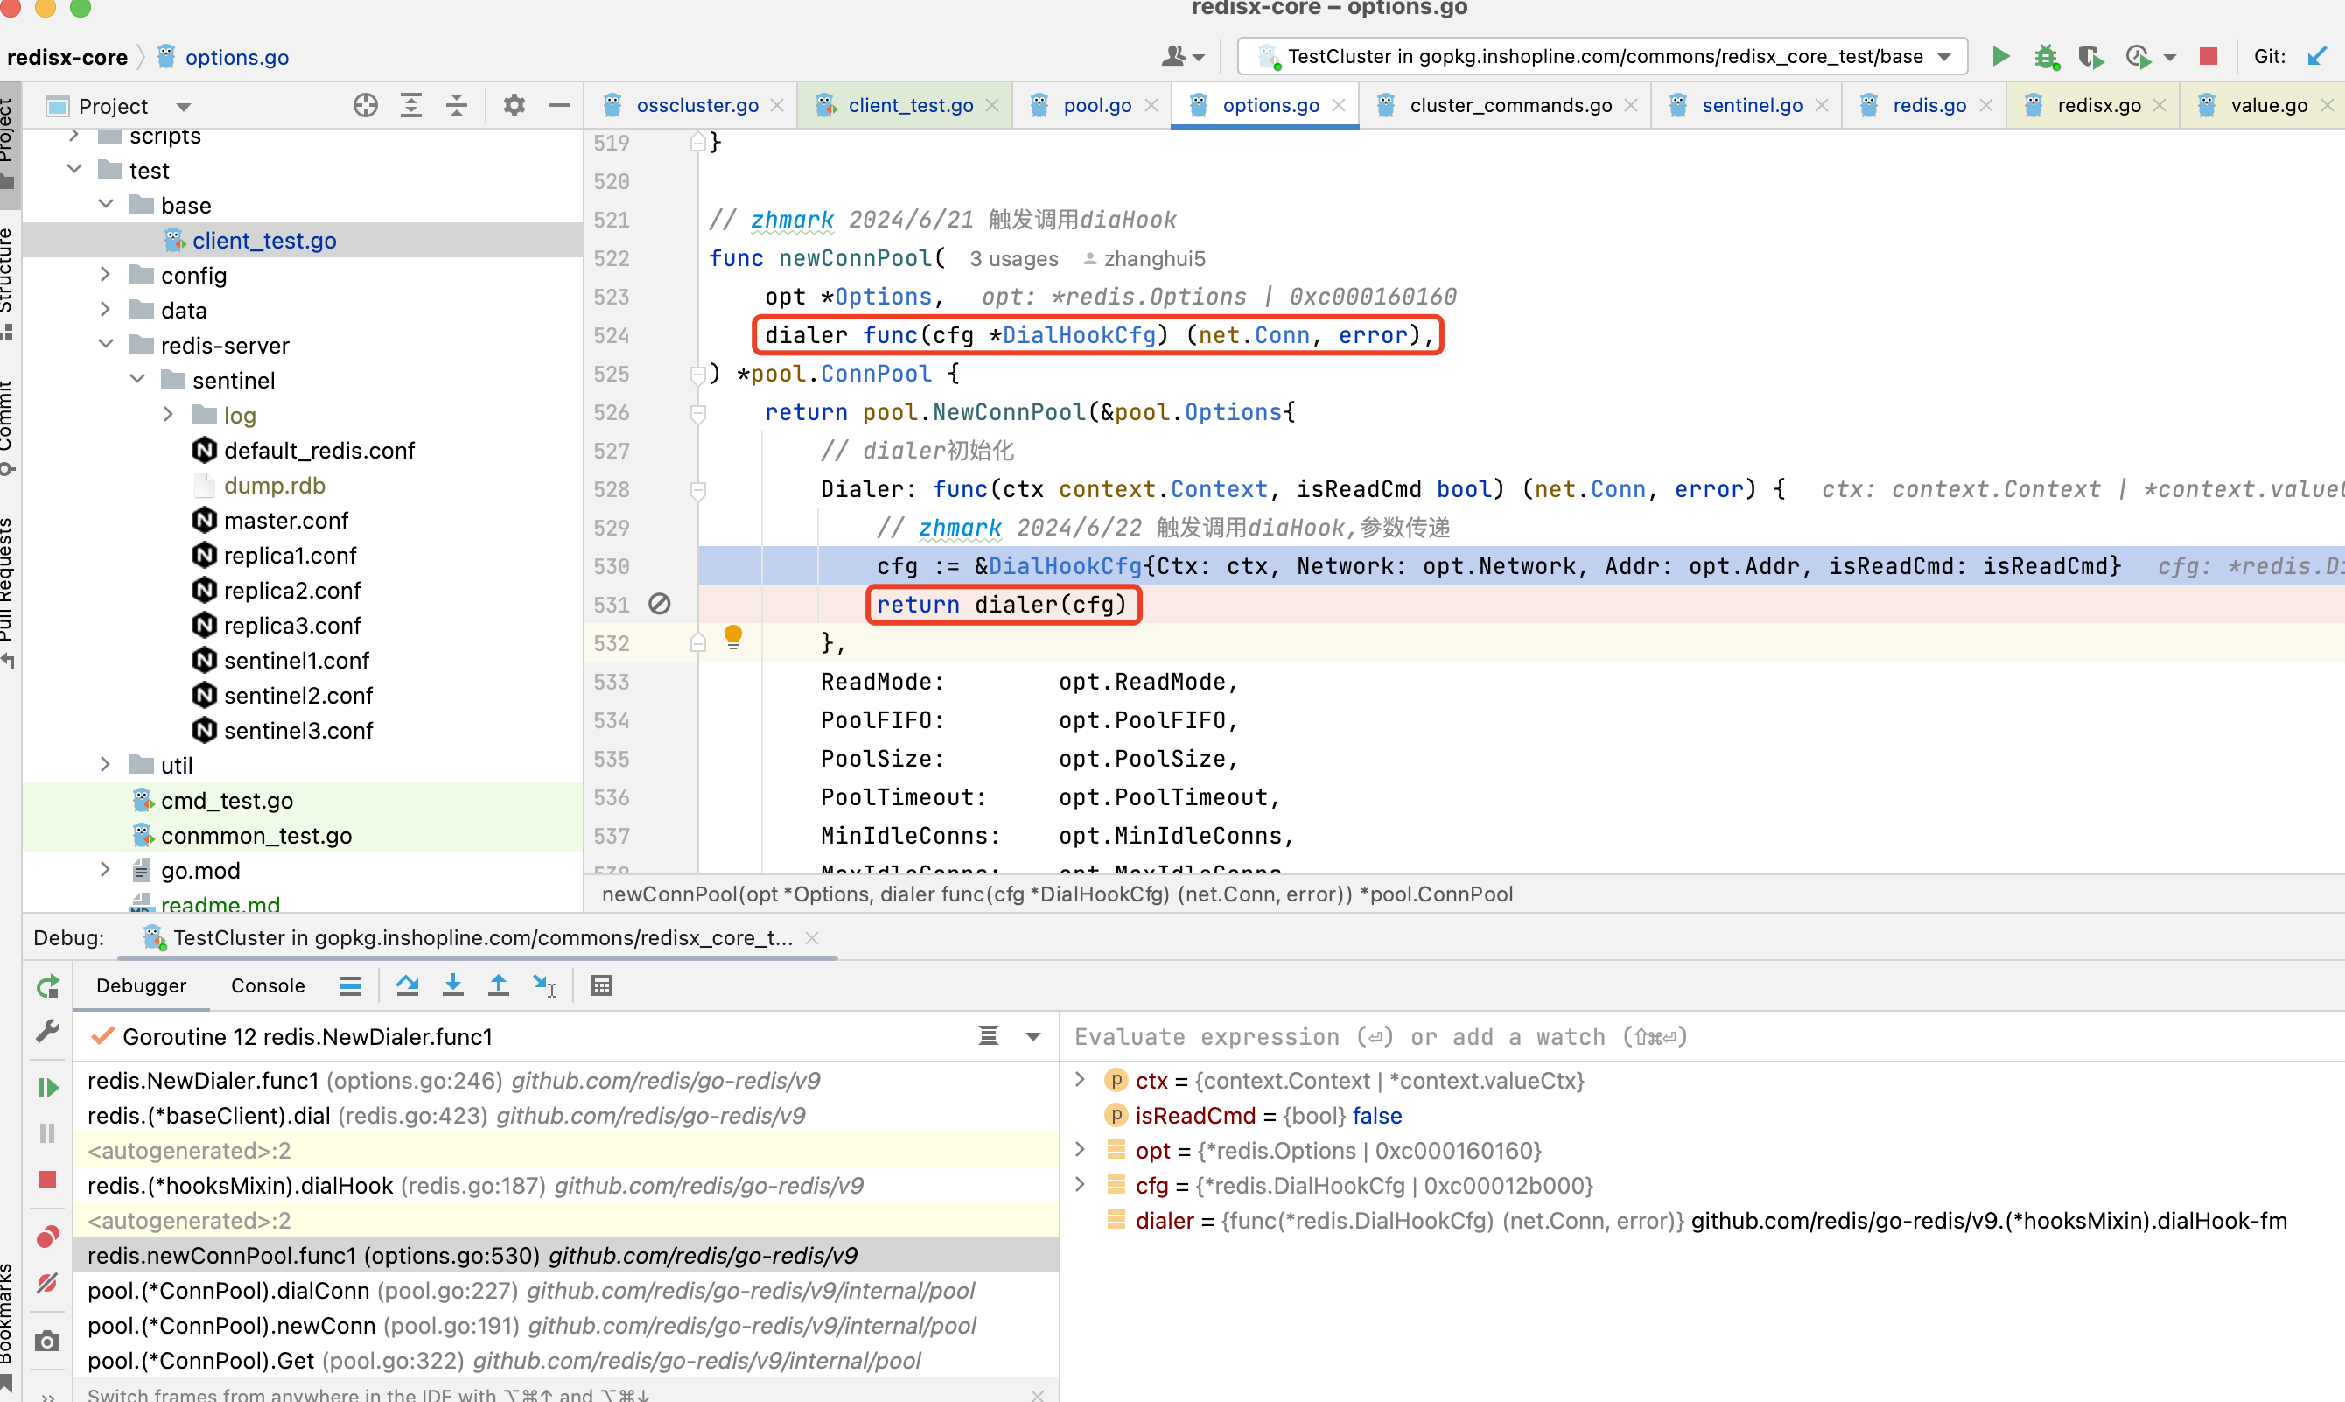Stop the debug session in sidebar
2345x1402 pixels.
pos(47,1179)
